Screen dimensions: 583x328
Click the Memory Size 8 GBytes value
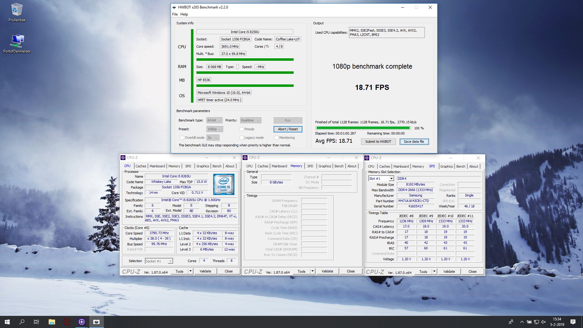click(276, 182)
